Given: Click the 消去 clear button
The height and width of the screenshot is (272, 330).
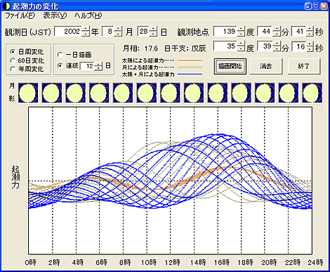Looking at the screenshot, I should [x=266, y=67].
